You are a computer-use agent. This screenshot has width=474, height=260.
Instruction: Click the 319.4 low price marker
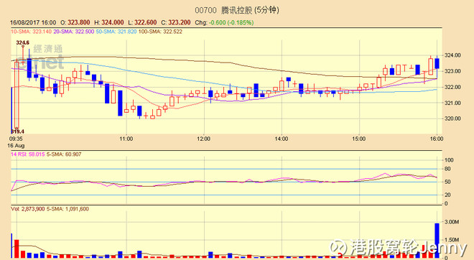[17, 131]
